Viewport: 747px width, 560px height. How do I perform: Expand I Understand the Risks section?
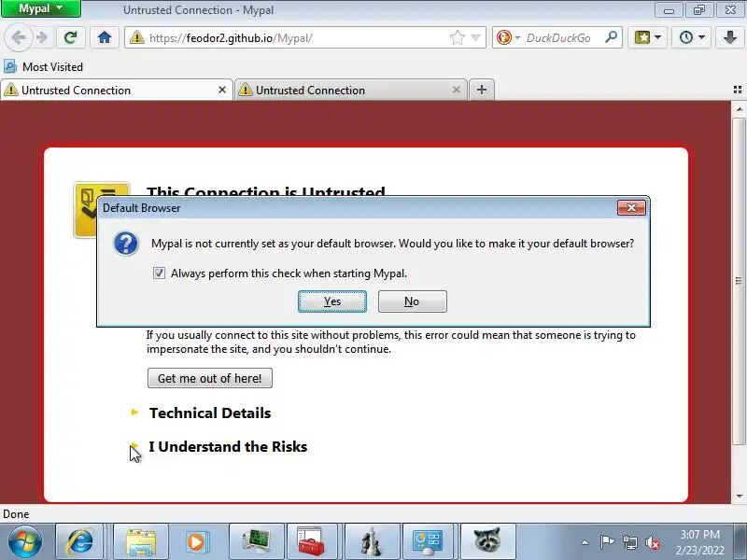[228, 447]
